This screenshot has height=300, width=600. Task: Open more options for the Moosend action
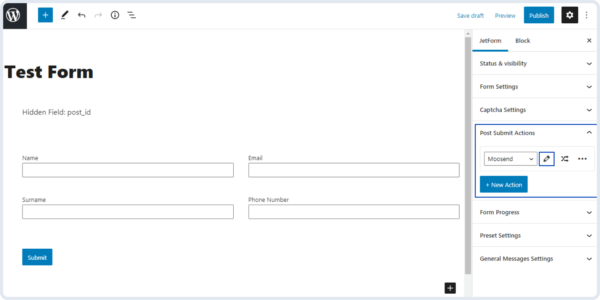pyautogui.click(x=582, y=159)
